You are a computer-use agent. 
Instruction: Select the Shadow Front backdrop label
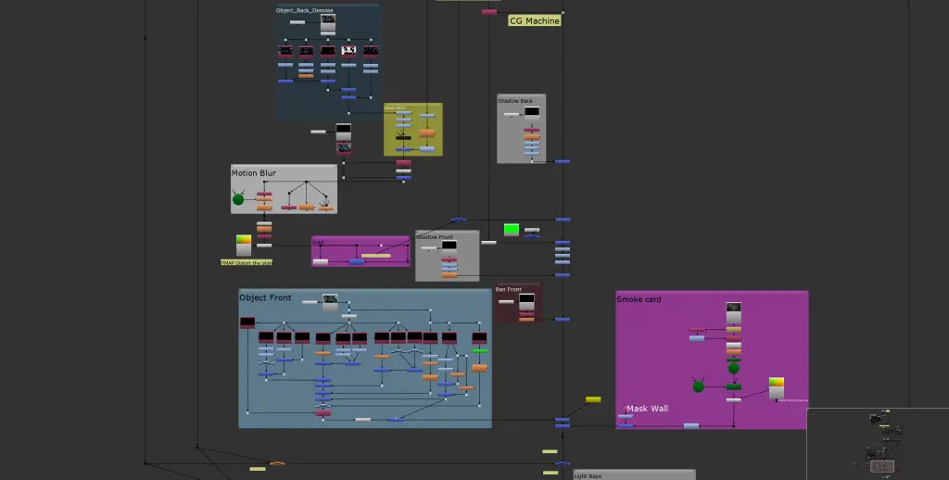pos(435,236)
